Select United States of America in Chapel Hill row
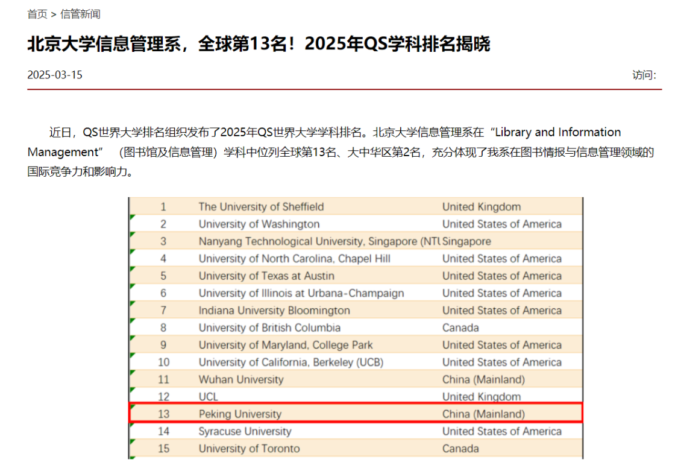 [x=502, y=259]
